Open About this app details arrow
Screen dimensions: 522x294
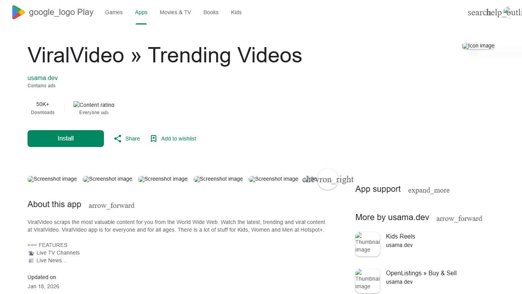click(111, 206)
